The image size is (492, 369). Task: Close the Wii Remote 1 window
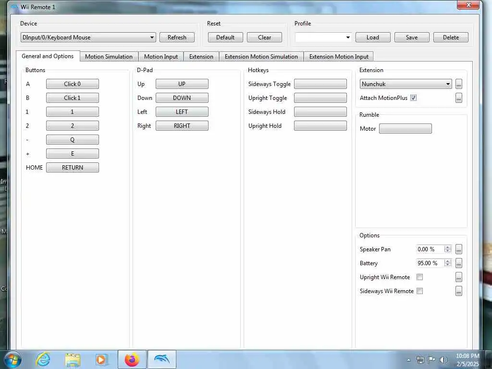[x=468, y=5]
